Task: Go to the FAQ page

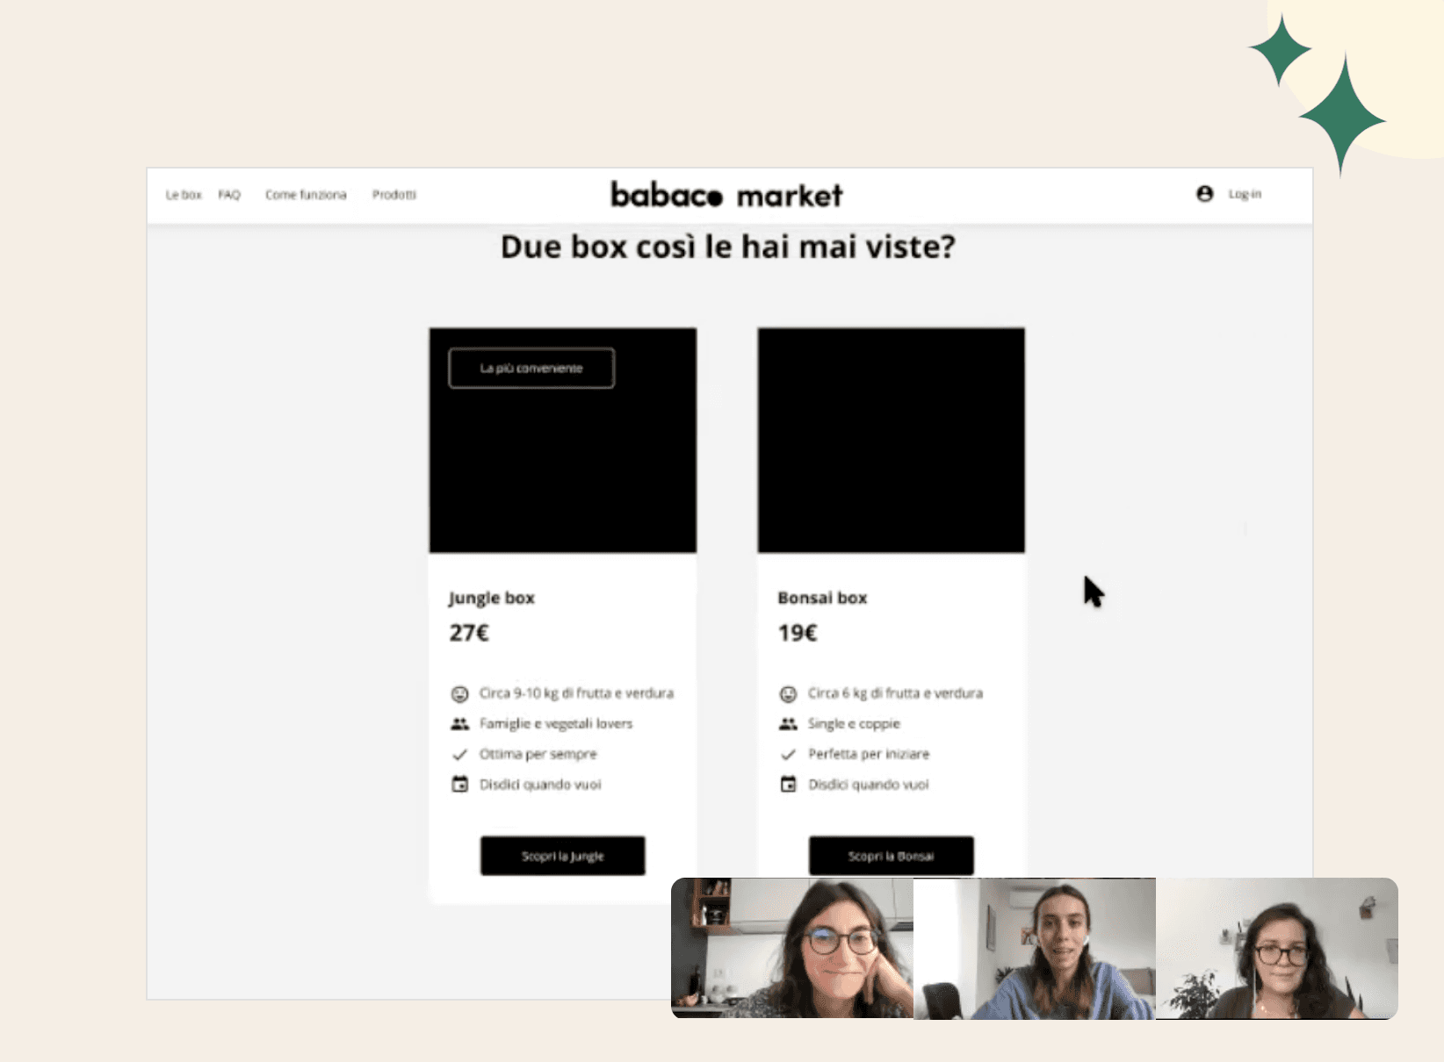Action: [x=229, y=195]
